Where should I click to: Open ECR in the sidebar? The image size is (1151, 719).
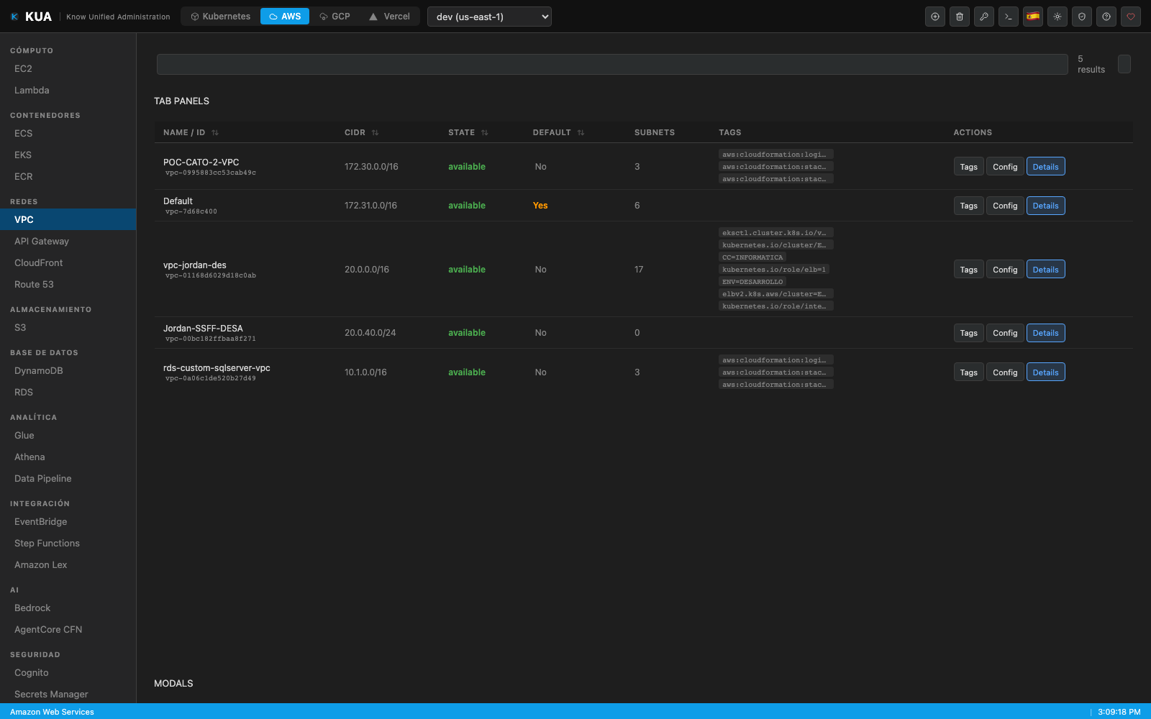(x=68, y=177)
